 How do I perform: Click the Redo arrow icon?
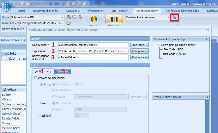point(42,4)
